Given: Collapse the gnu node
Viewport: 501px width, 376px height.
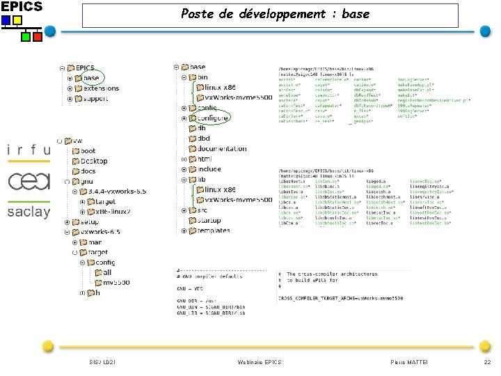Looking at the screenshot, I should (67, 182).
